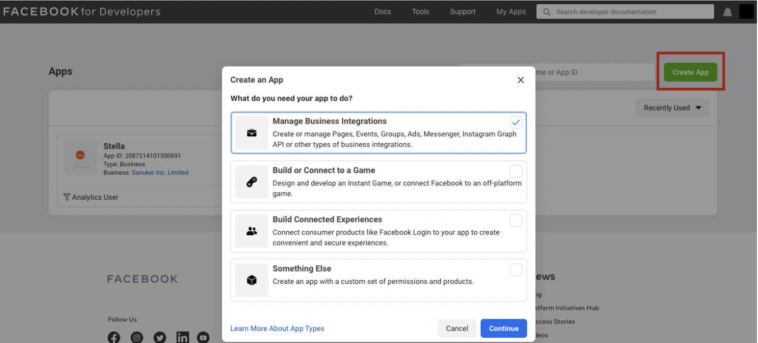Open the Twitter social icon in footer
The width and height of the screenshot is (758, 343).
pos(159,337)
